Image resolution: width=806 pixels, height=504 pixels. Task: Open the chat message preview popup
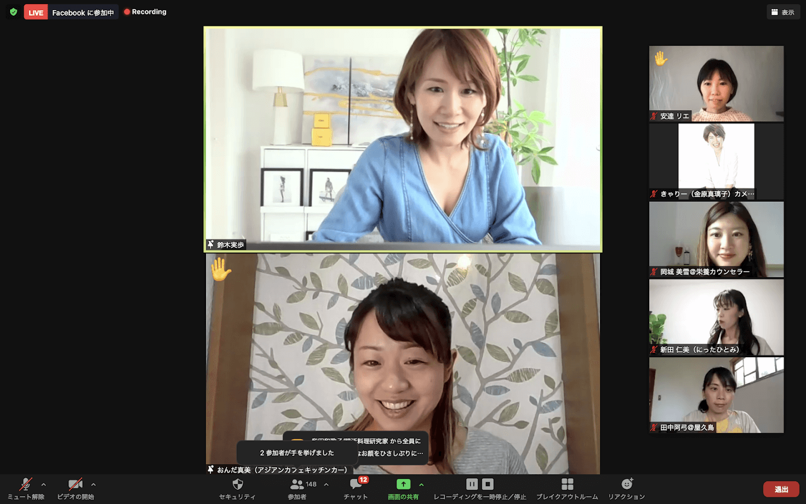click(392, 447)
